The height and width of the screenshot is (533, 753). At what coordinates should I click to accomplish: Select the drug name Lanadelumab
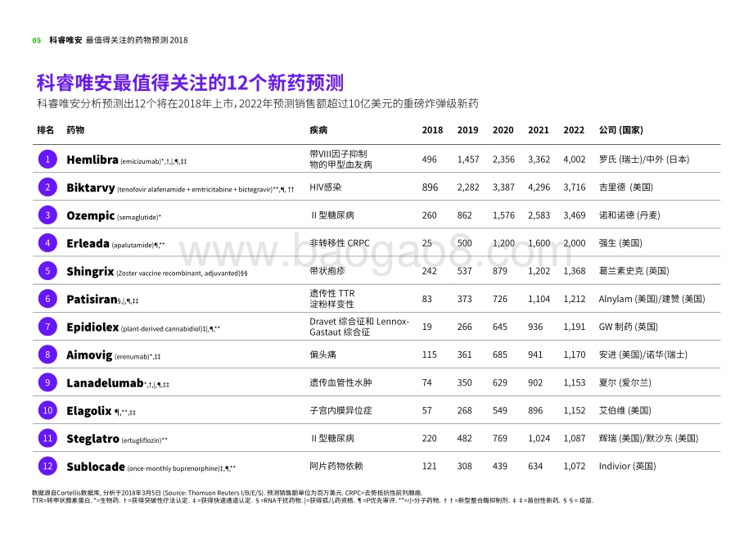[105, 382]
